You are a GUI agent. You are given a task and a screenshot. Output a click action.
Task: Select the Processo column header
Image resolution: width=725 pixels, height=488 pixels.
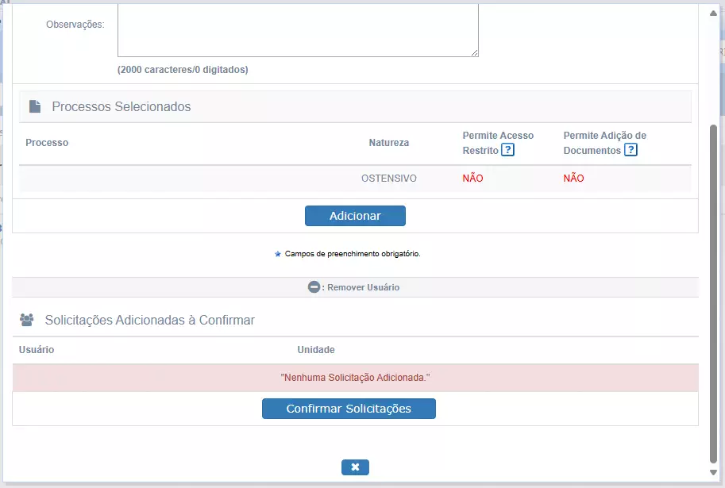click(47, 143)
